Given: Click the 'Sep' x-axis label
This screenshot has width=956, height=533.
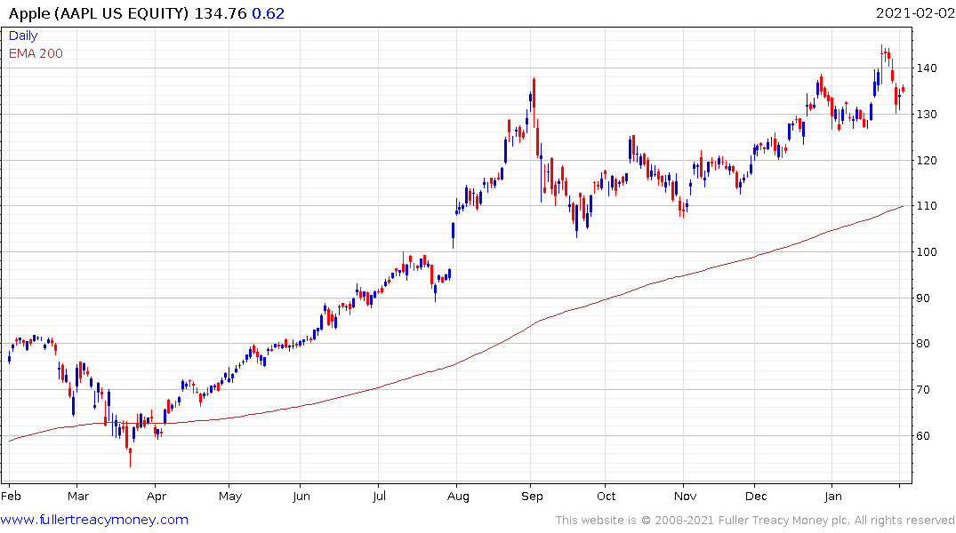Looking at the screenshot, I should click(532, 497).
